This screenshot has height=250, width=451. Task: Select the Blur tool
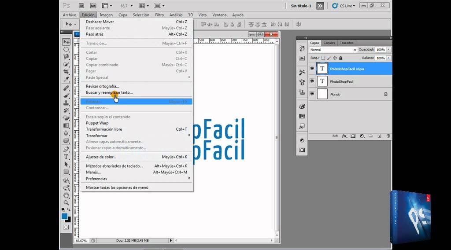click(66, 133)
